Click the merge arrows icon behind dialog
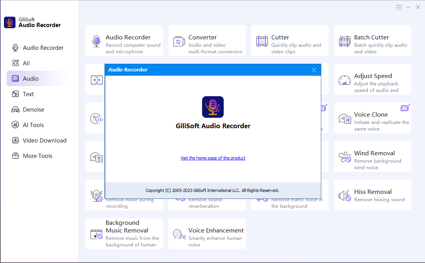This screenshot has height=263, width=425. 97,80
